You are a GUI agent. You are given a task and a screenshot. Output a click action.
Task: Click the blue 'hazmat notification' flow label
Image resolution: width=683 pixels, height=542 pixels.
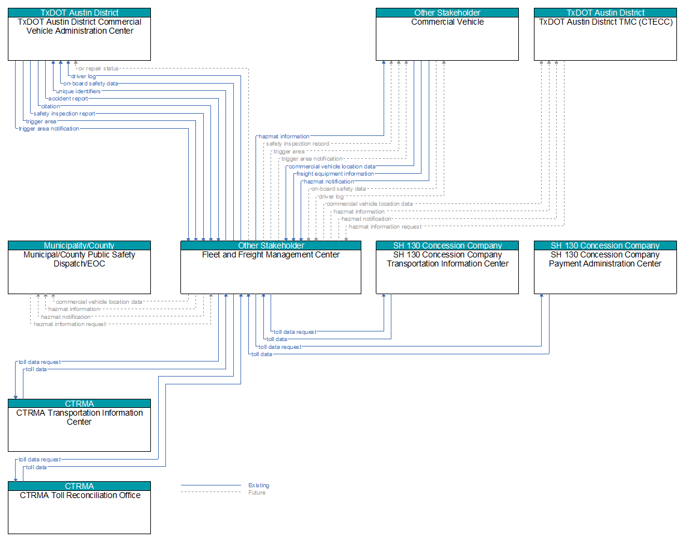(329, 182)
